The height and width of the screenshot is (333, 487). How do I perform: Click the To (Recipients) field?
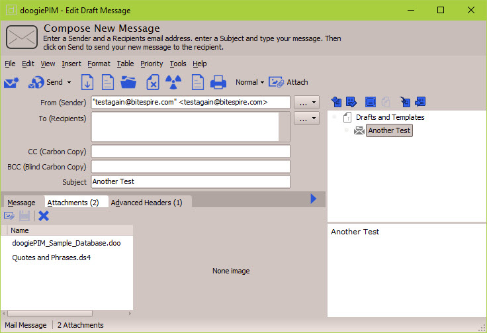pos(185,126)
